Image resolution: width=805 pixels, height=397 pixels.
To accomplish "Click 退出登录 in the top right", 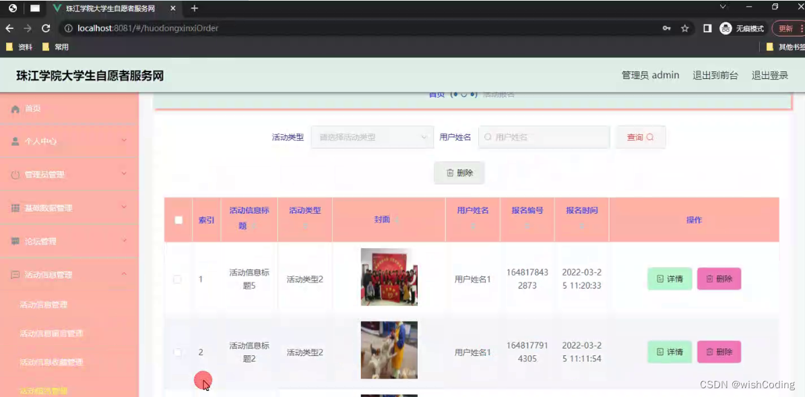I will tap(769, 75).
